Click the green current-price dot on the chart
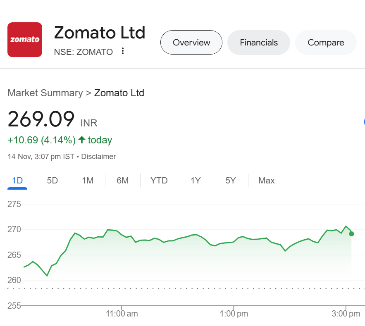 click(x=351, y=234)
